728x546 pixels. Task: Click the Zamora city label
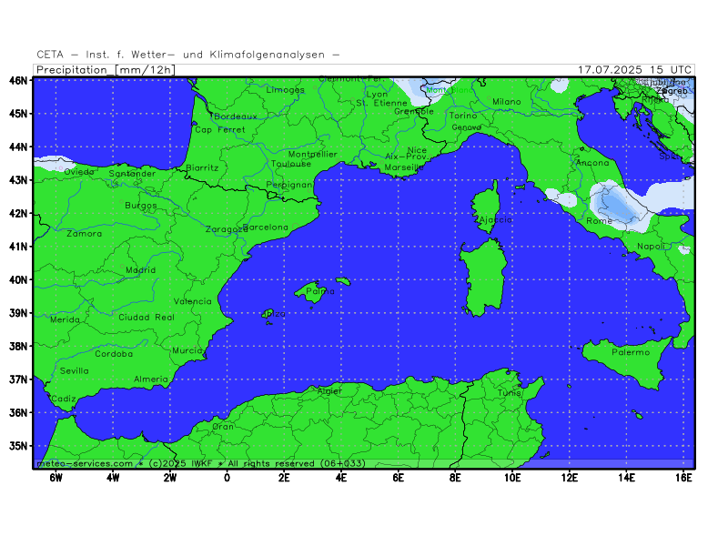coord(84,234)
